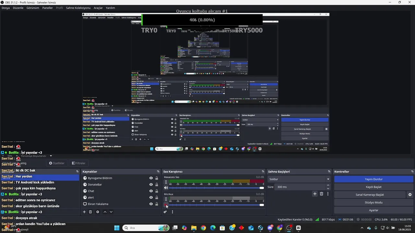Open the Görünüm menu

click(33, 8)
